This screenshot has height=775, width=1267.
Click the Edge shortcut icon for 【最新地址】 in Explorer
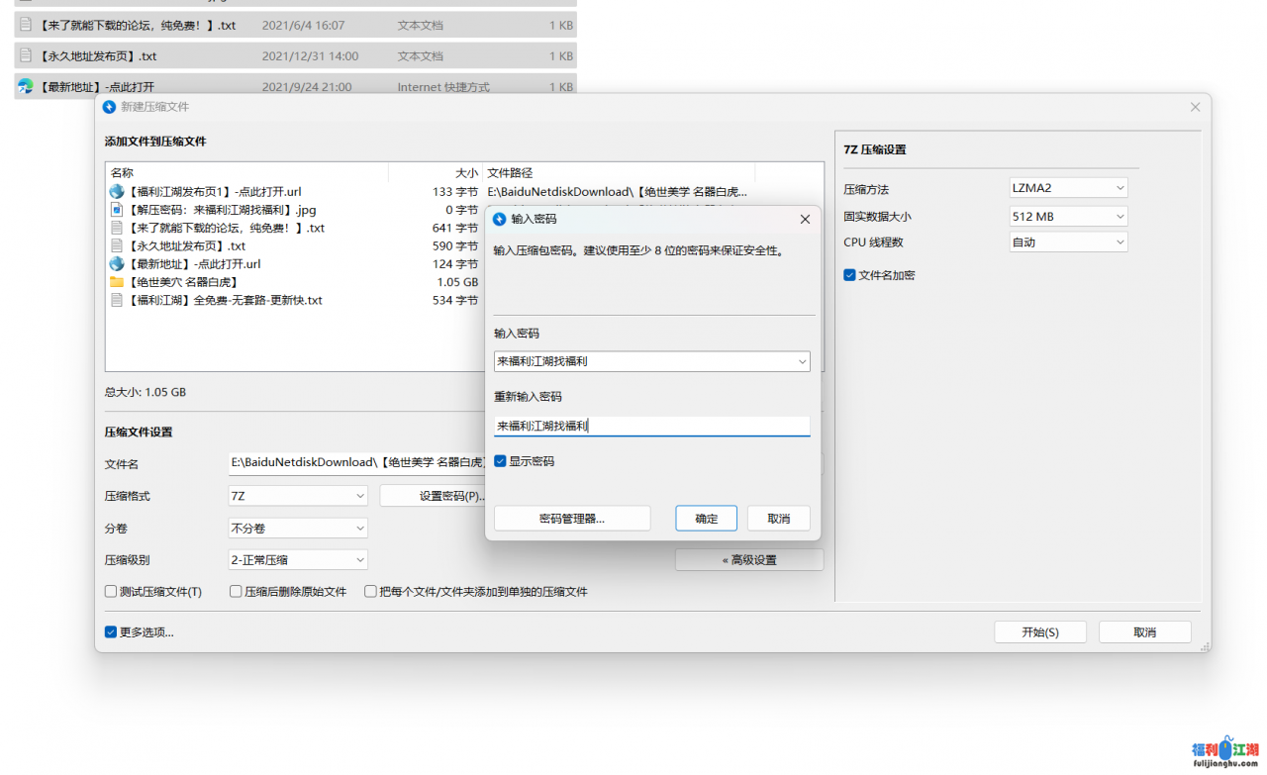click(x=26, y=87)
